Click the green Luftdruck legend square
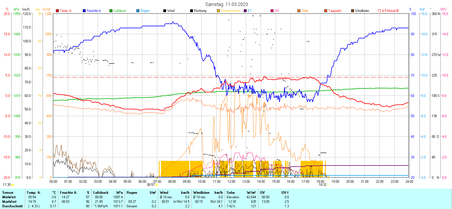 [111, 11]
